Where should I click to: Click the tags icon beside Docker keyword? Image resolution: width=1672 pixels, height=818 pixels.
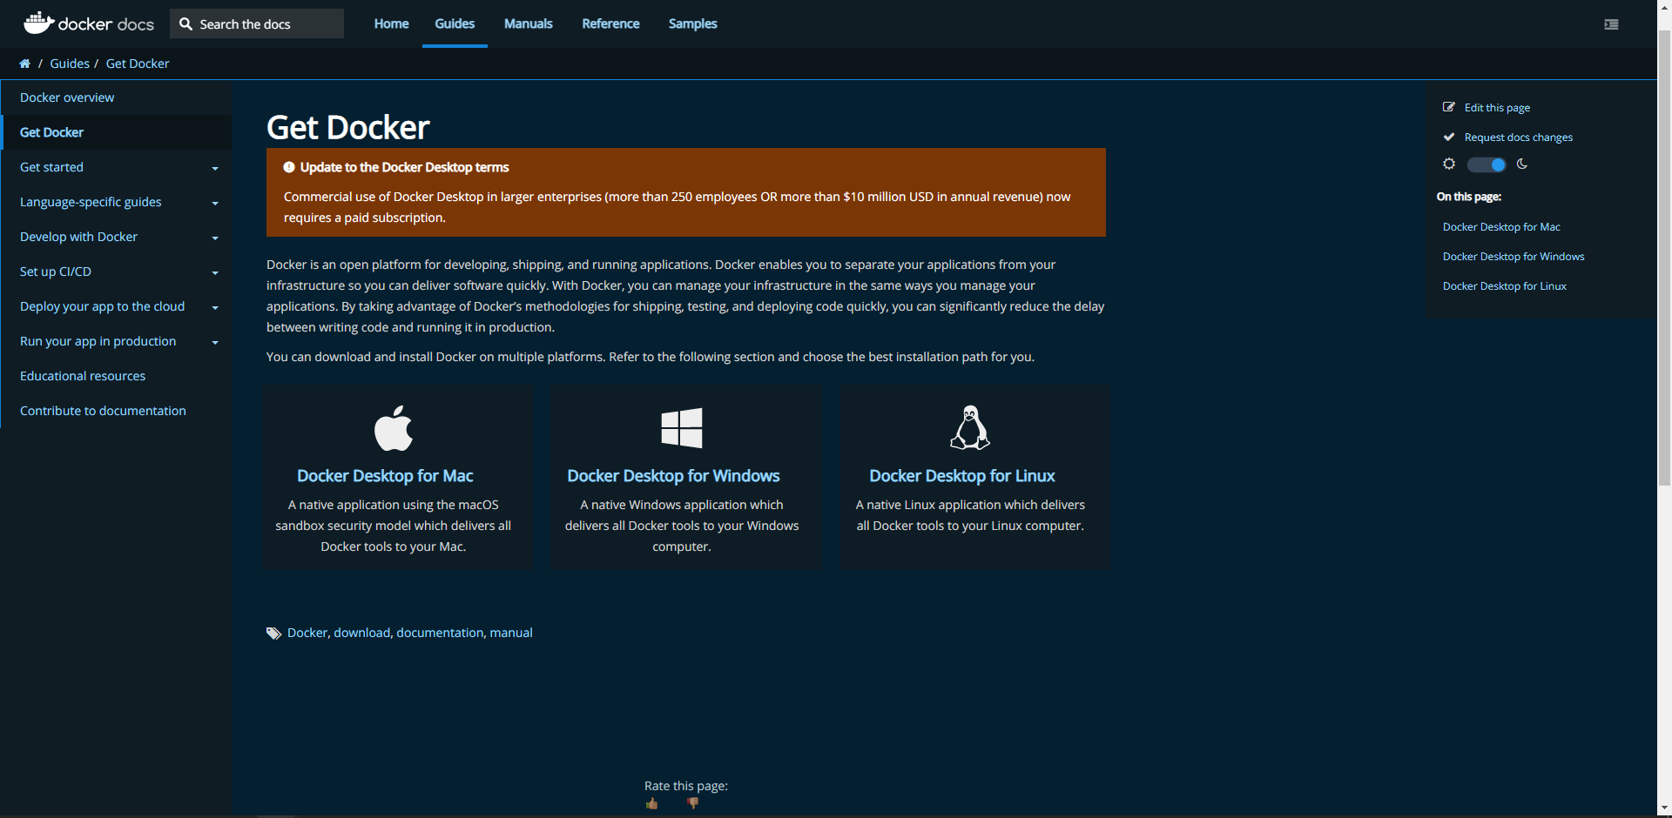tap(273, 634)
